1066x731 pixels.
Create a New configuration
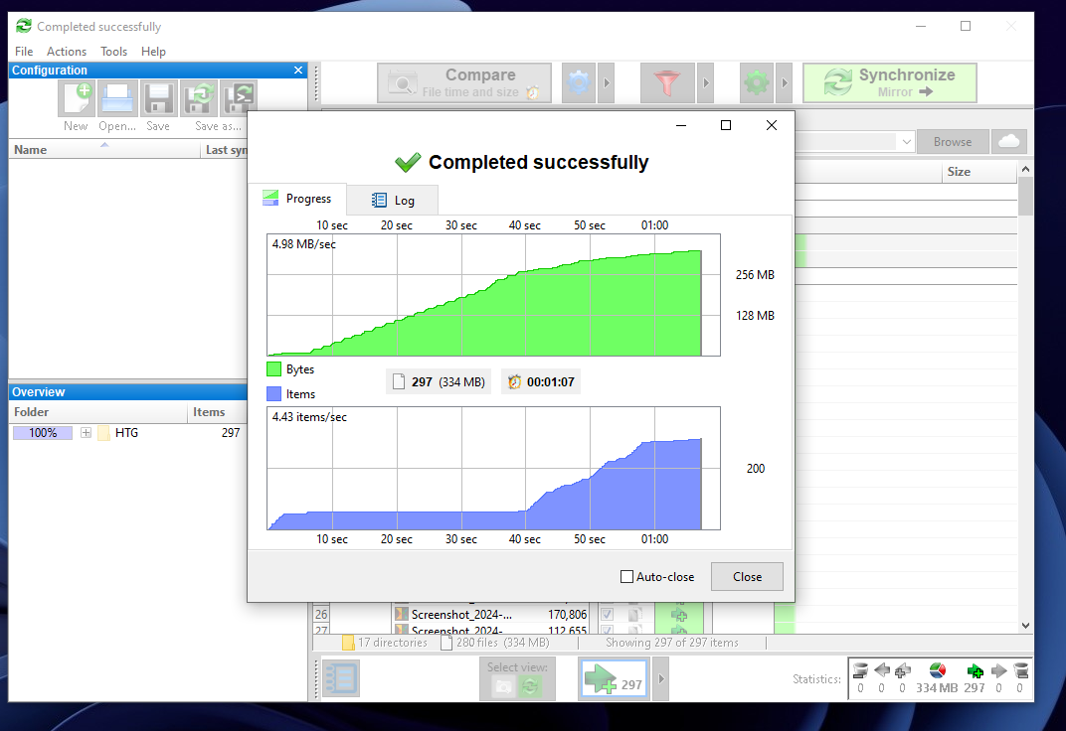click(77, 99)
